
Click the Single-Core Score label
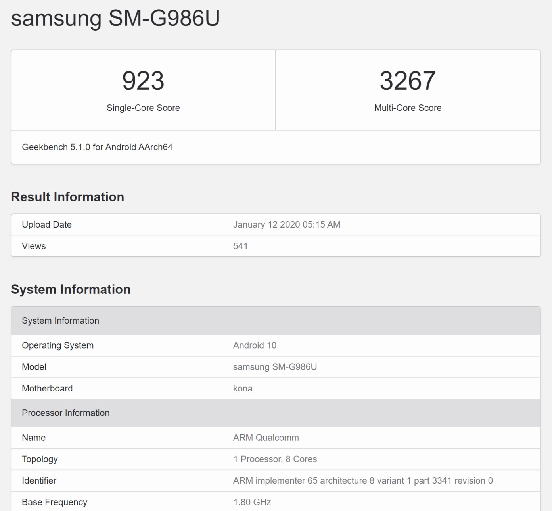(x=143, y=108)
